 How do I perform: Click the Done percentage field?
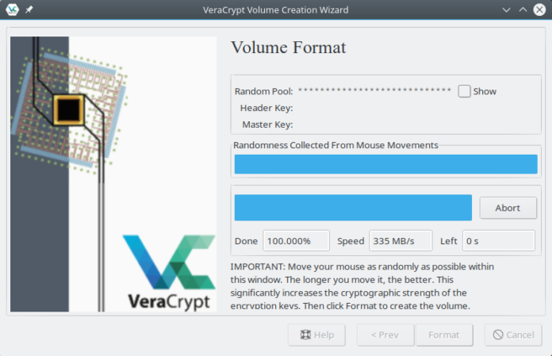296,241
